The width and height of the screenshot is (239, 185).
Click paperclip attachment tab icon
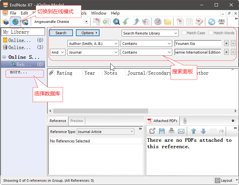click(185, 121)
